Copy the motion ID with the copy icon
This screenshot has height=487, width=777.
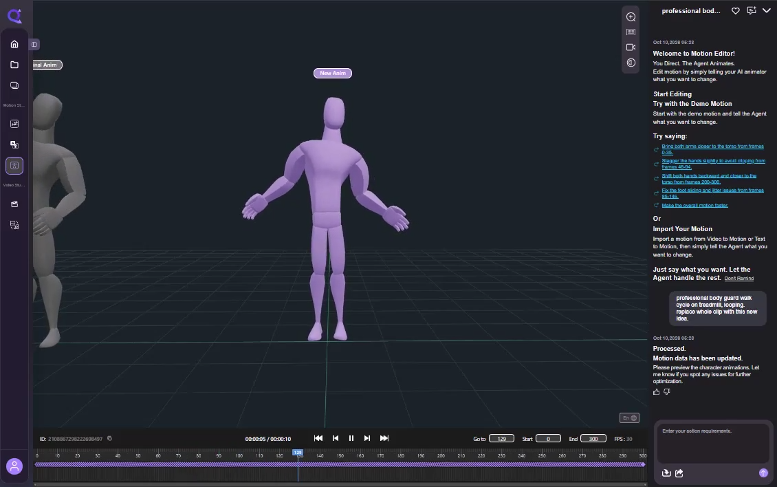pos(109,438)
